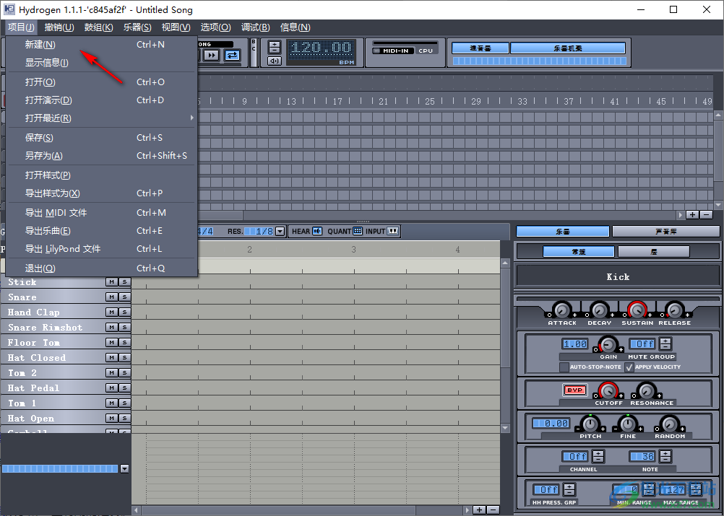Open the Instruments menu in the menu bar
This screenshot has height=516, width=724.
[x=137, y=27]
